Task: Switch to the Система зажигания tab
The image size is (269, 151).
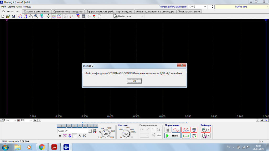Action: click(37, 12)
